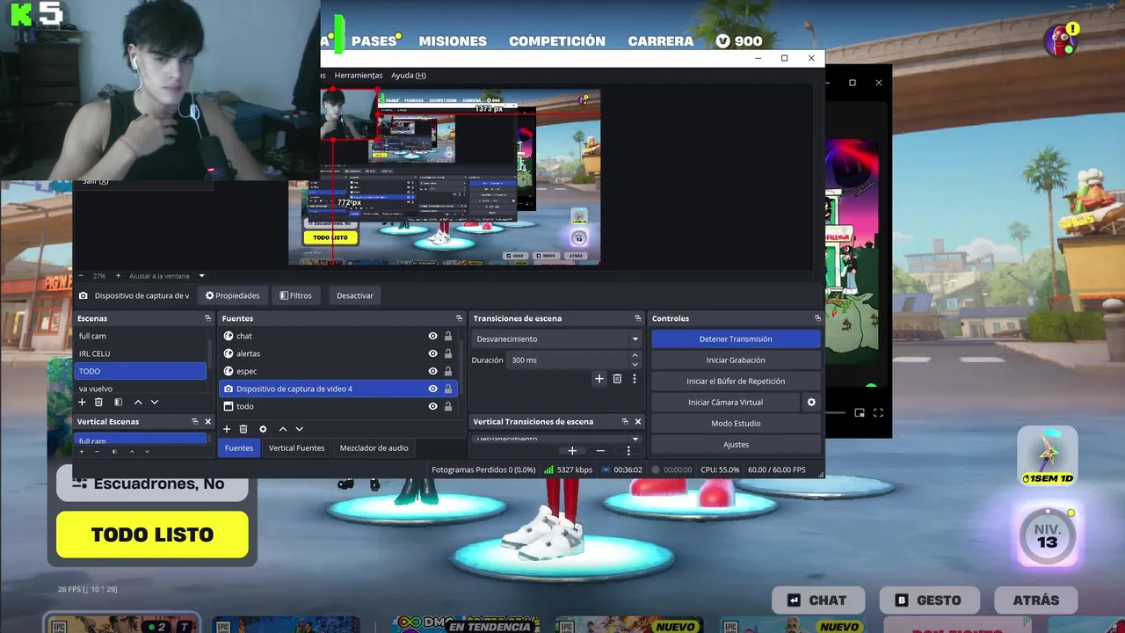Open the Ayuda (H) menu
This screenshot has width=1125, height=633.
pos(409,76)
